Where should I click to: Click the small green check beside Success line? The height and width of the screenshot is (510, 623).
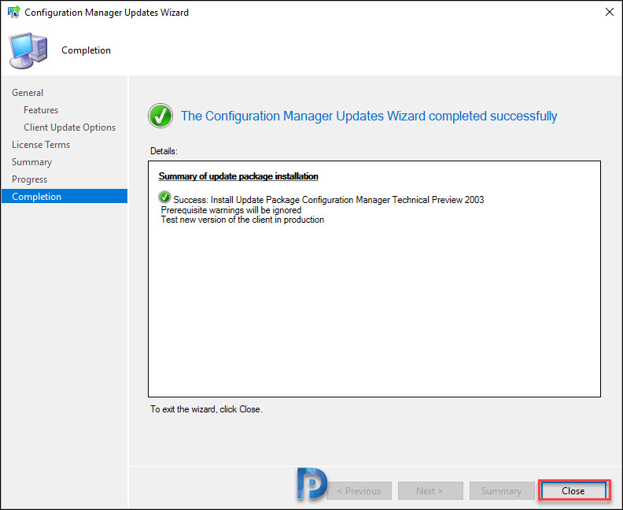[164, 198]
